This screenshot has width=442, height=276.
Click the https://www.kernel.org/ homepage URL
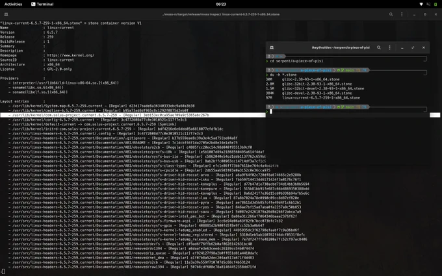(71, 55)
